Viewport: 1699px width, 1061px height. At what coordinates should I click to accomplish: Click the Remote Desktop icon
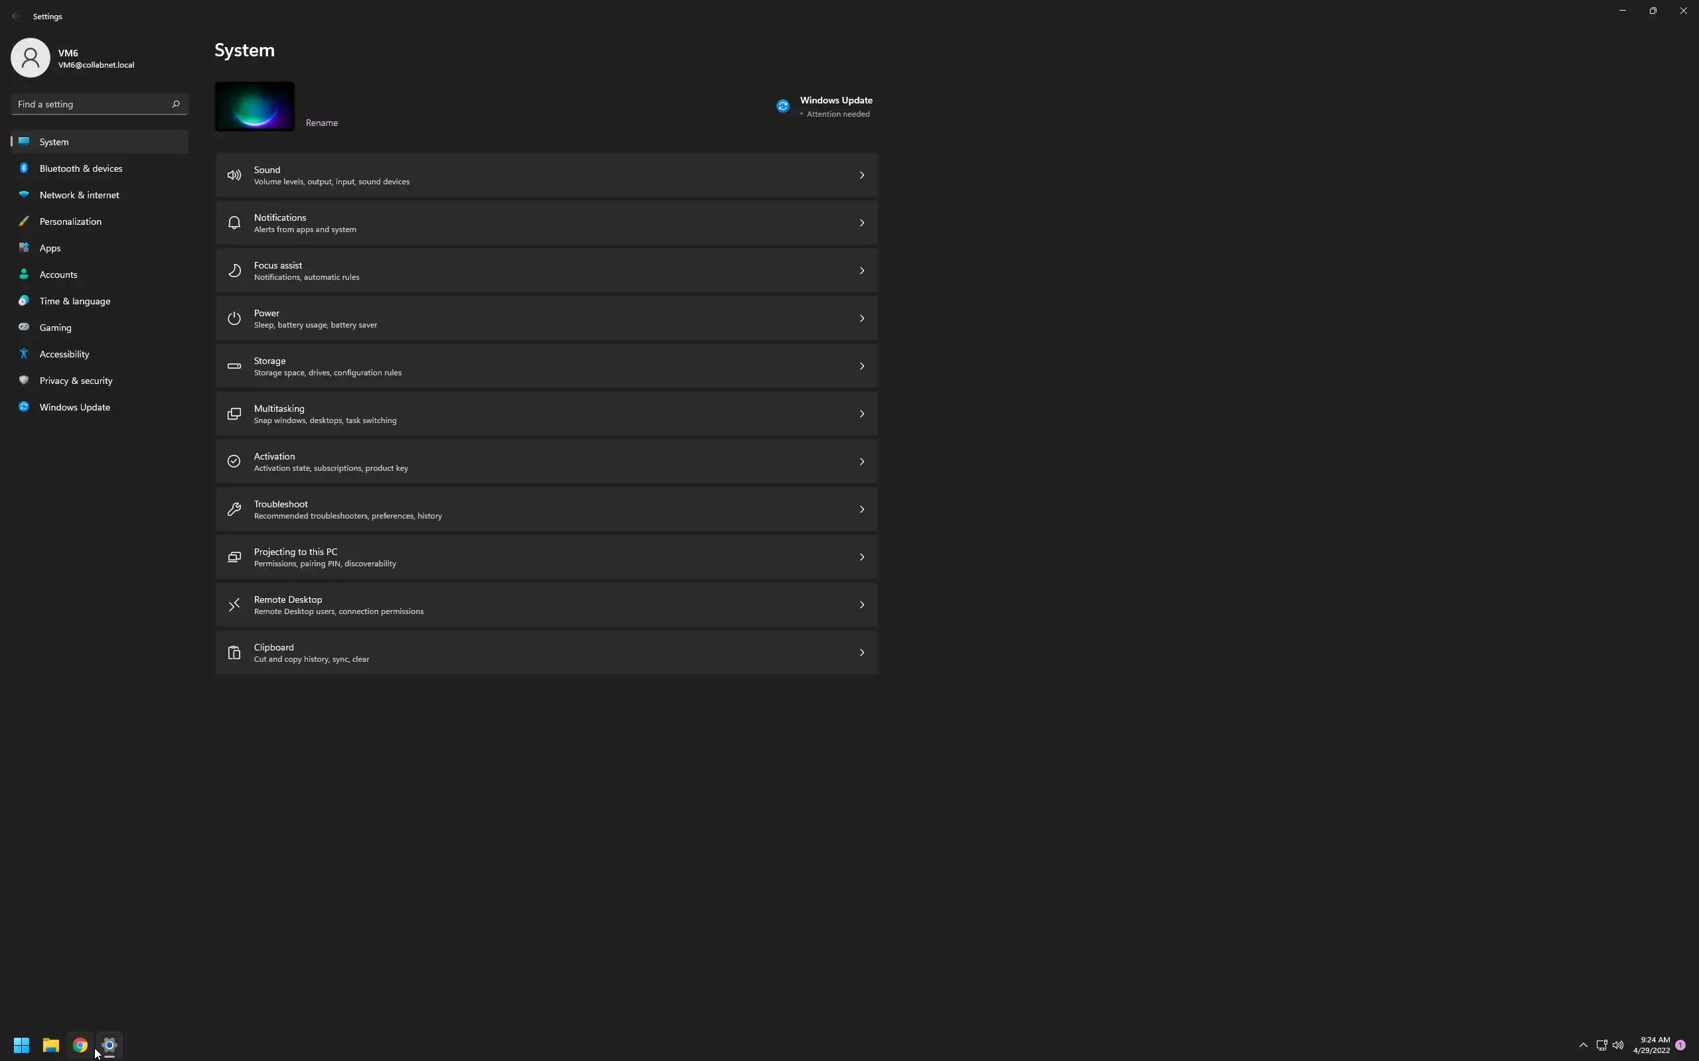pyautogui.click(x=234, y=605)
